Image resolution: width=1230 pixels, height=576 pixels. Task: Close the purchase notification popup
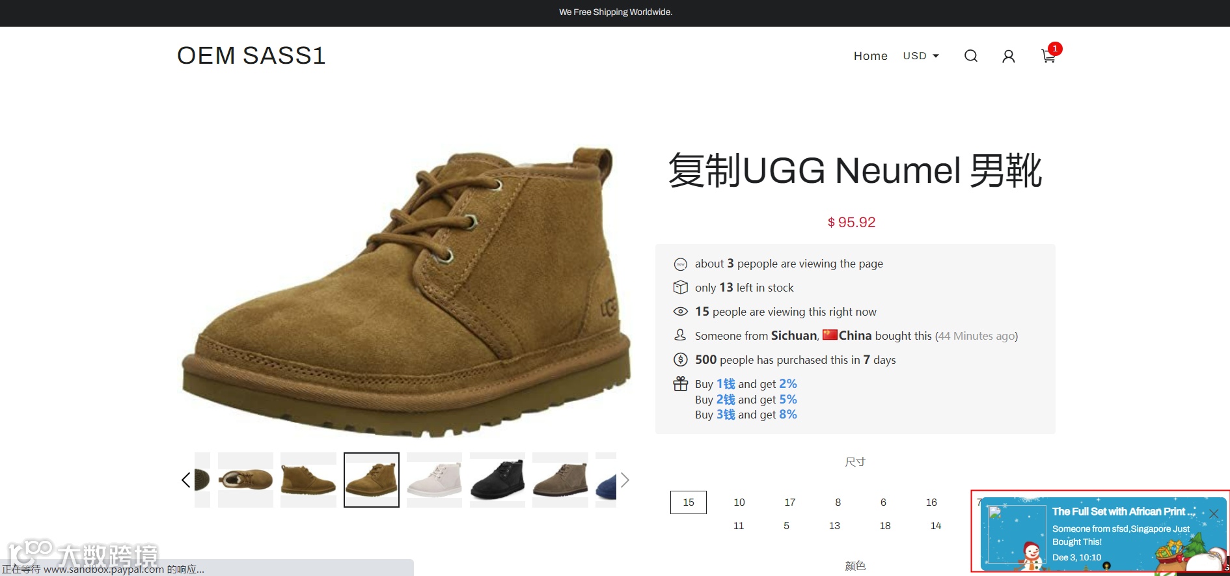[1214, 514]
